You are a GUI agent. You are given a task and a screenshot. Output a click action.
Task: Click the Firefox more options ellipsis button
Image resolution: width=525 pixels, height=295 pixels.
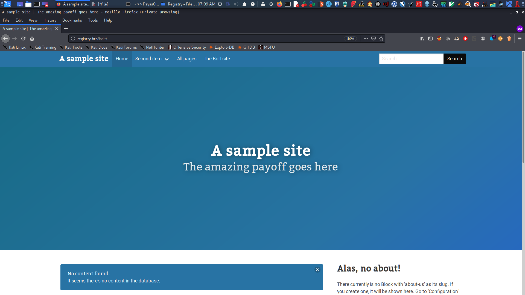(x=366, y=39)
